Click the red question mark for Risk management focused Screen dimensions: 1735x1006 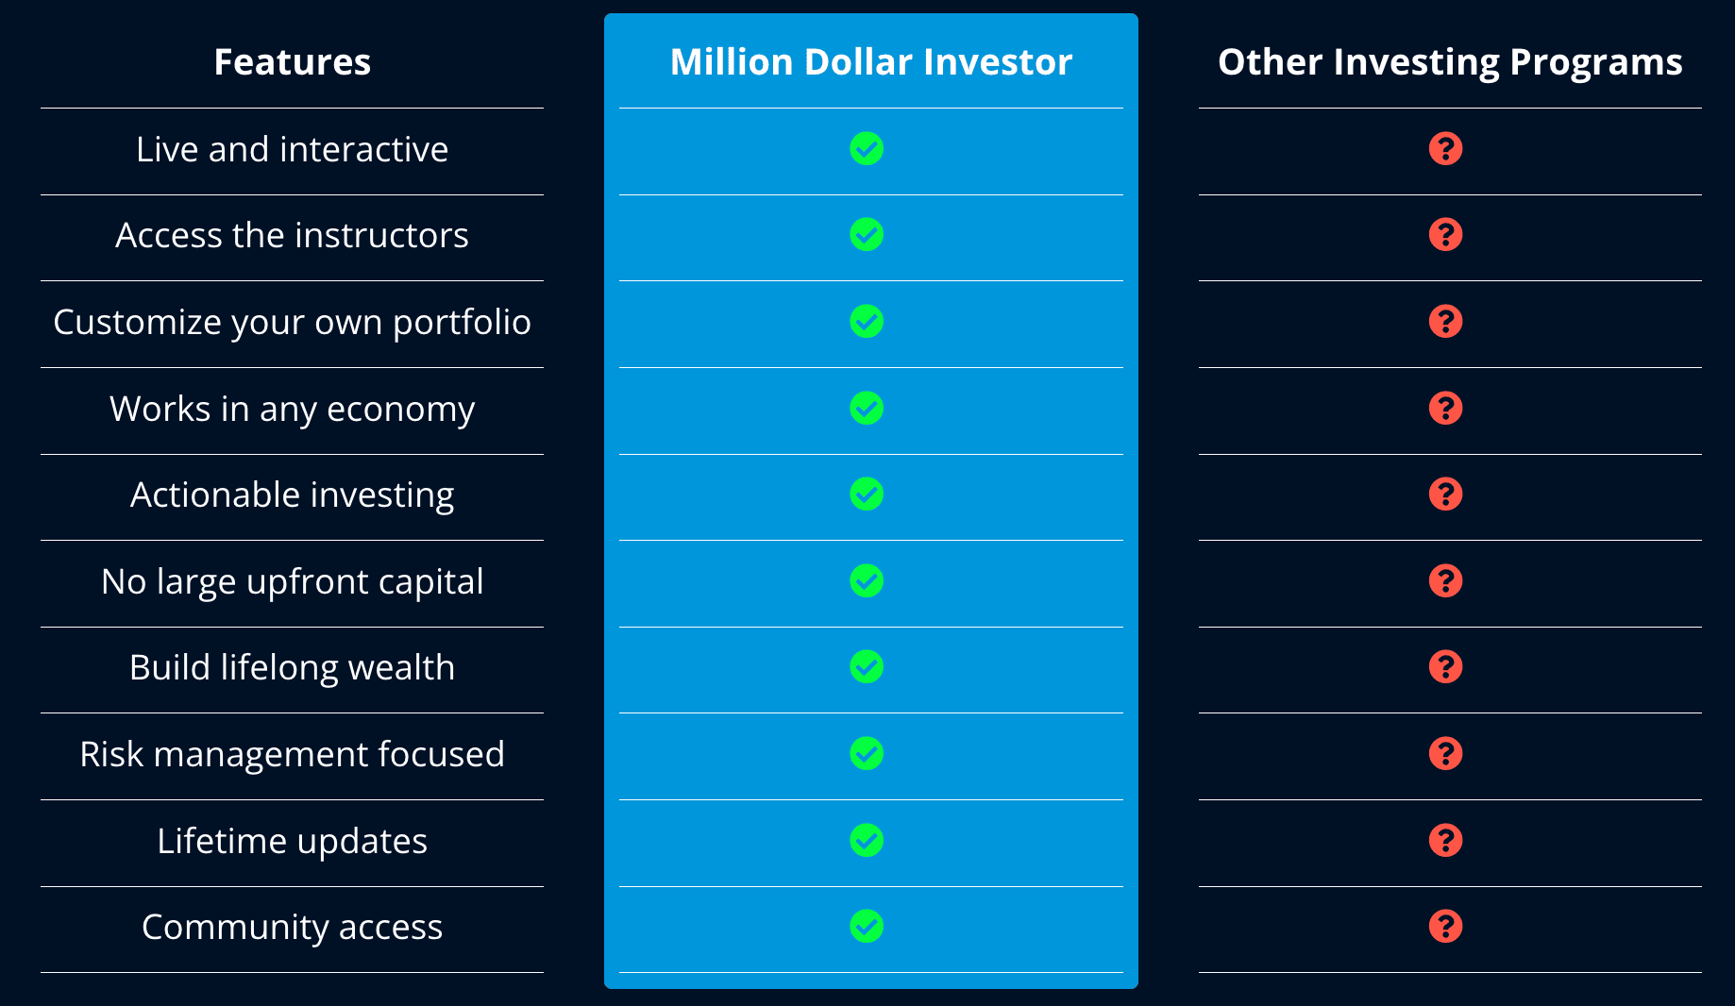1445,753
